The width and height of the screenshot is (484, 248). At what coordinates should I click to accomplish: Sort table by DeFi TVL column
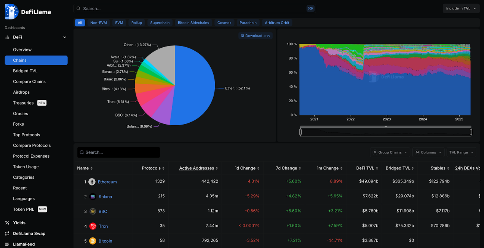tap(367, 168)
